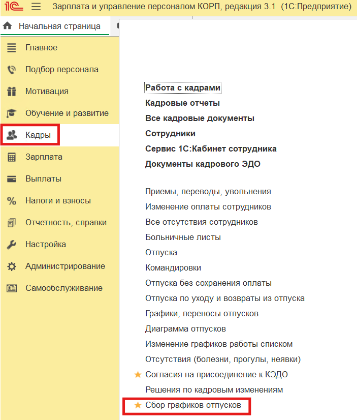Viewport: 357px width, 420px height.
Task: Open Изменение графиков работы списком
Action: coord(219,344)
